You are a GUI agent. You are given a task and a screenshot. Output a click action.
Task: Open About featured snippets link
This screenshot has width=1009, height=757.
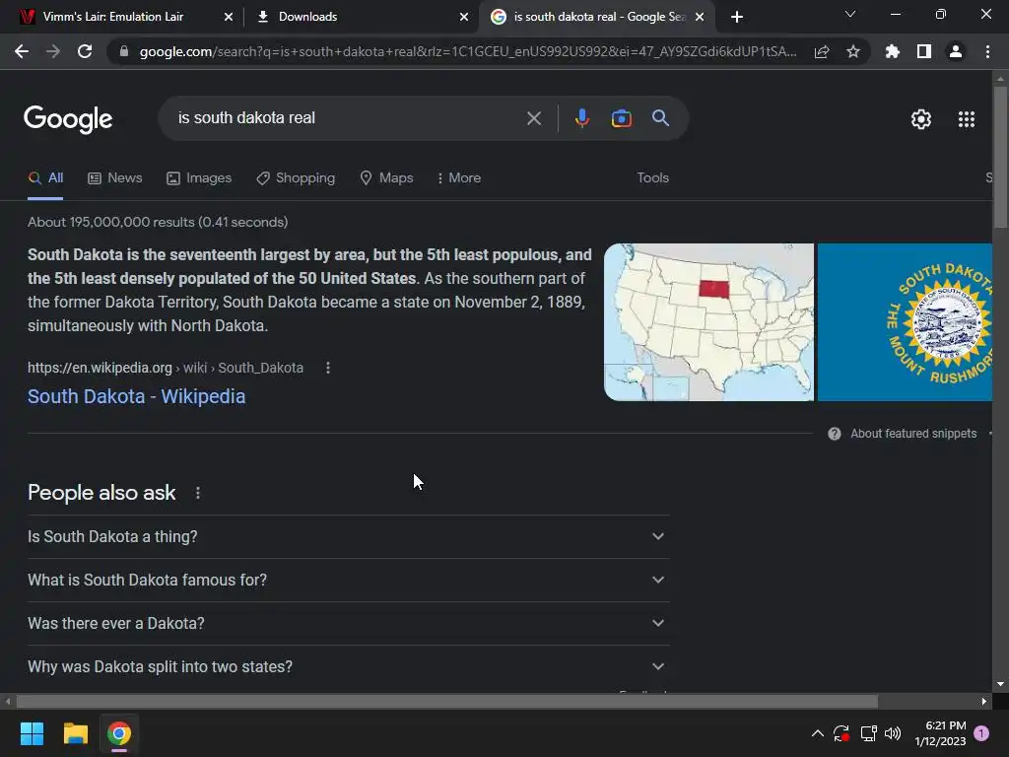pos(913,434)
